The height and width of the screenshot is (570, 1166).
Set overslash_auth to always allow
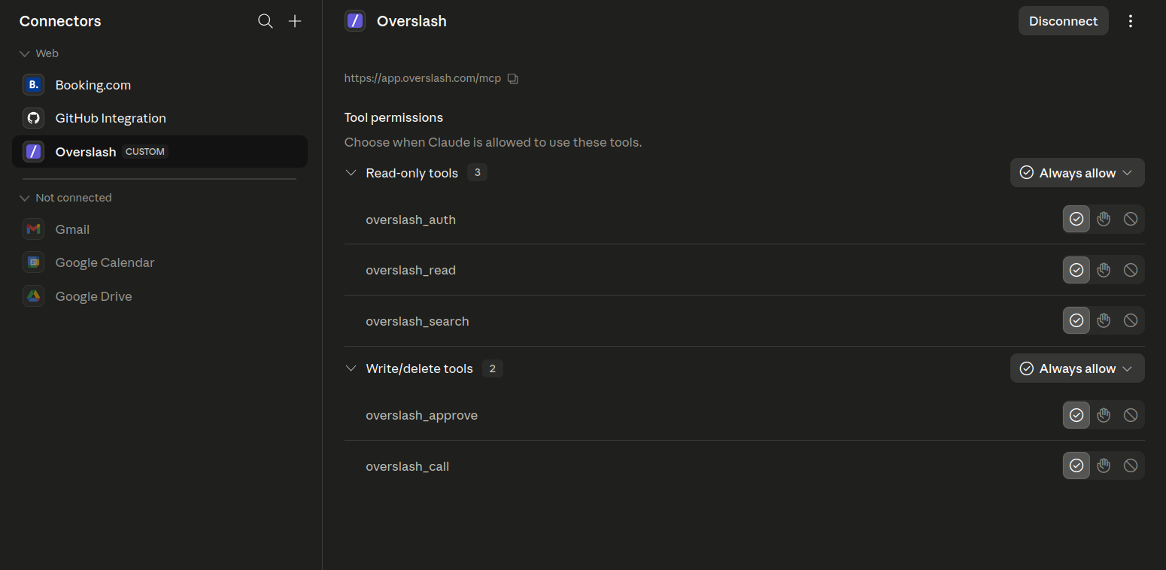[1076, 219]
